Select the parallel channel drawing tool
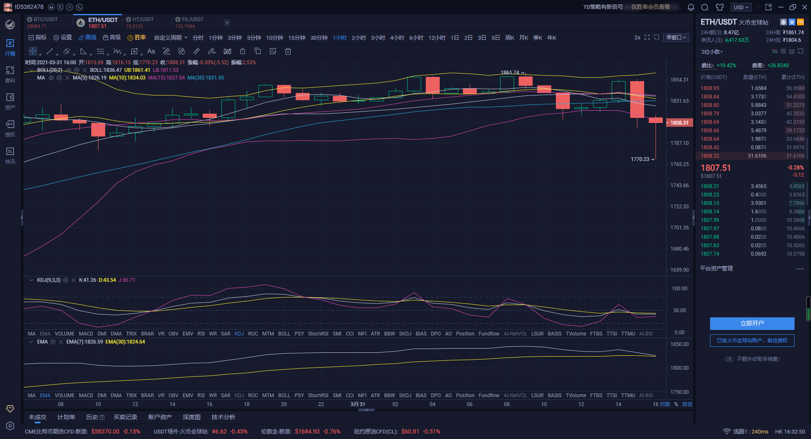This screenshot has height=439, width=811. click(x=66, y=51)
